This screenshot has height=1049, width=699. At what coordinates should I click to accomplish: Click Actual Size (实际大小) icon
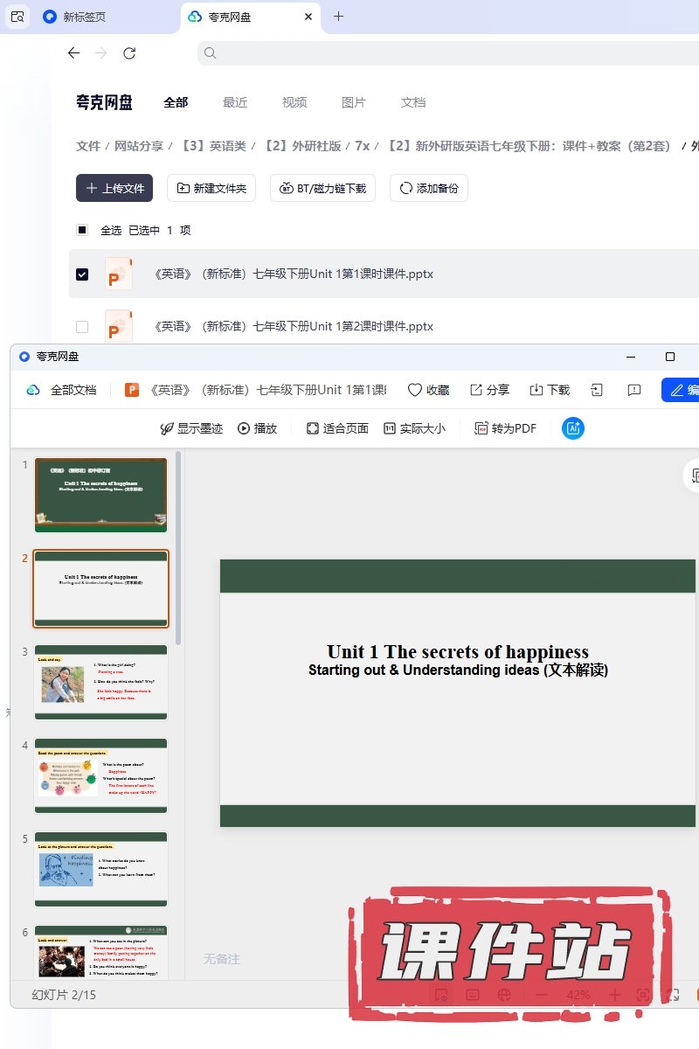pos(390,428)
